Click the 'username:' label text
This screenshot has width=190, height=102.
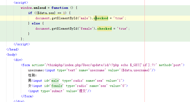pos(36,70)
